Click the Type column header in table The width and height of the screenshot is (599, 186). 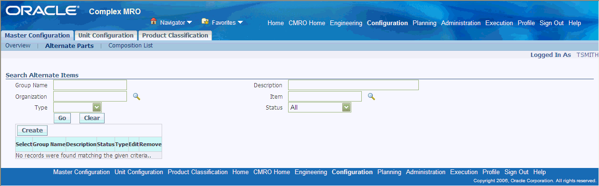(121, 144)
